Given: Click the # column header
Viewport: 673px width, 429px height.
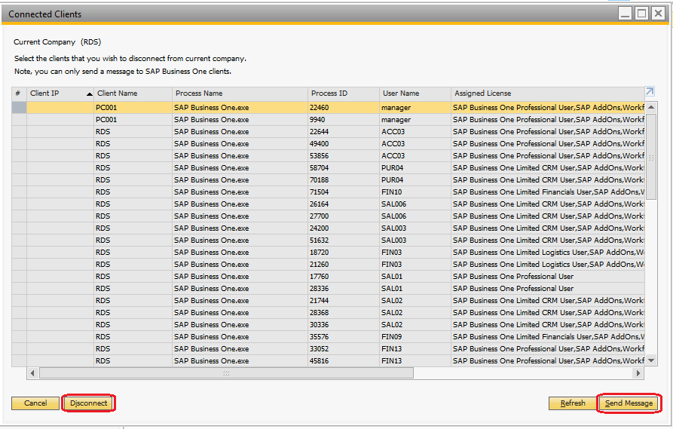Looking at the screenshot, I should [19, 93].
